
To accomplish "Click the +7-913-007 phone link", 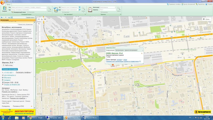I will coord(8,73).
